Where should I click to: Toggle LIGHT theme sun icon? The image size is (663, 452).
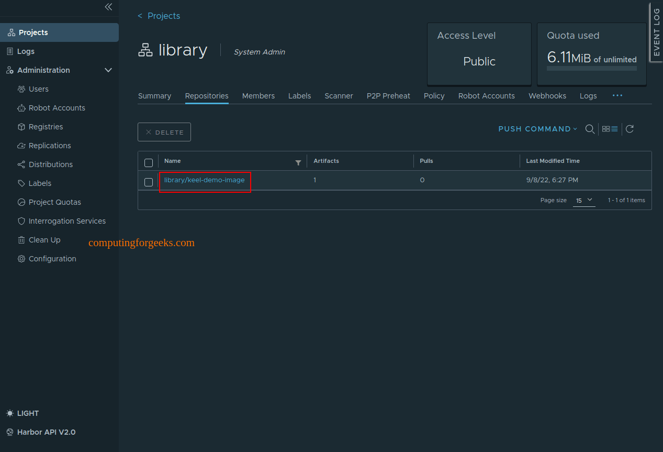10,413
